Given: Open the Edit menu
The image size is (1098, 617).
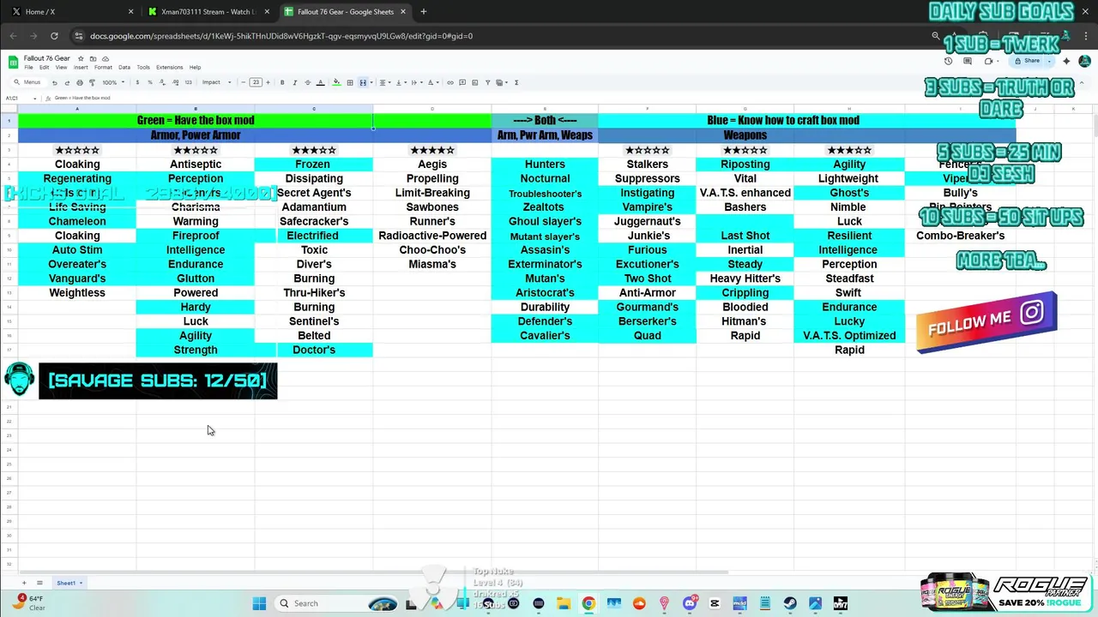Looking at the screenshot, I should tap(45, 67).
